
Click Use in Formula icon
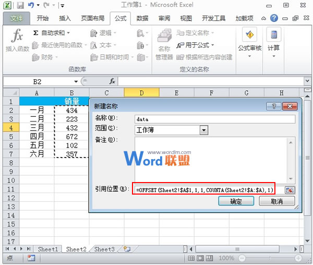180,45
